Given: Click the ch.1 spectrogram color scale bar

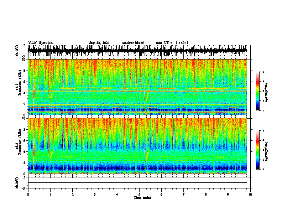Looking at the screenshot, I should [x=257, y=91].
